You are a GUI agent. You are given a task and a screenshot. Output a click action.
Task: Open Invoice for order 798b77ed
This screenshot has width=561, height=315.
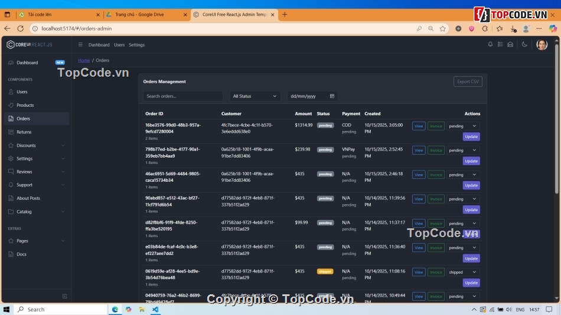coord(436,150)
